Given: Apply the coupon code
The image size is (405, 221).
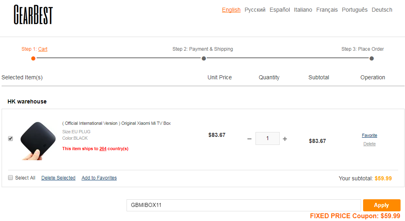Looking at the screenshot, I should click(x=382, y=205).
